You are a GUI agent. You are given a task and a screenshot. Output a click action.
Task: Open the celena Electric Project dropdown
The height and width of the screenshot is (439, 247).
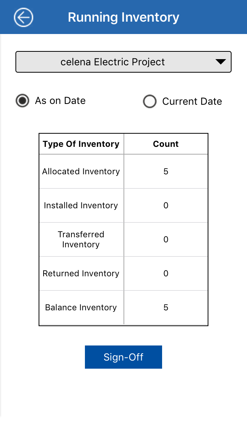pyautogui.click(x=113, y=62)
